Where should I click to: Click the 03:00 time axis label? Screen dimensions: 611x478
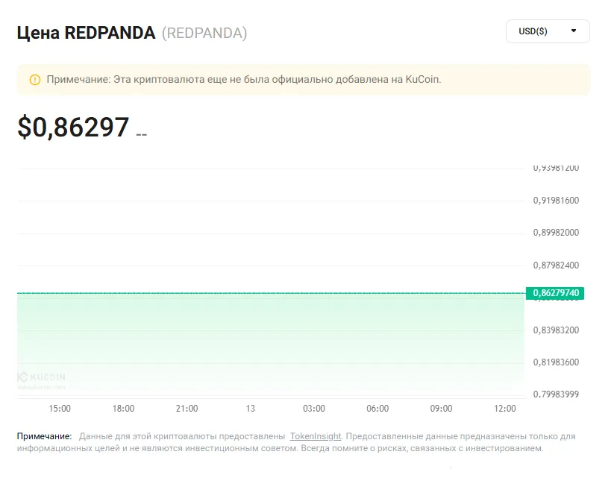[313, 409]
